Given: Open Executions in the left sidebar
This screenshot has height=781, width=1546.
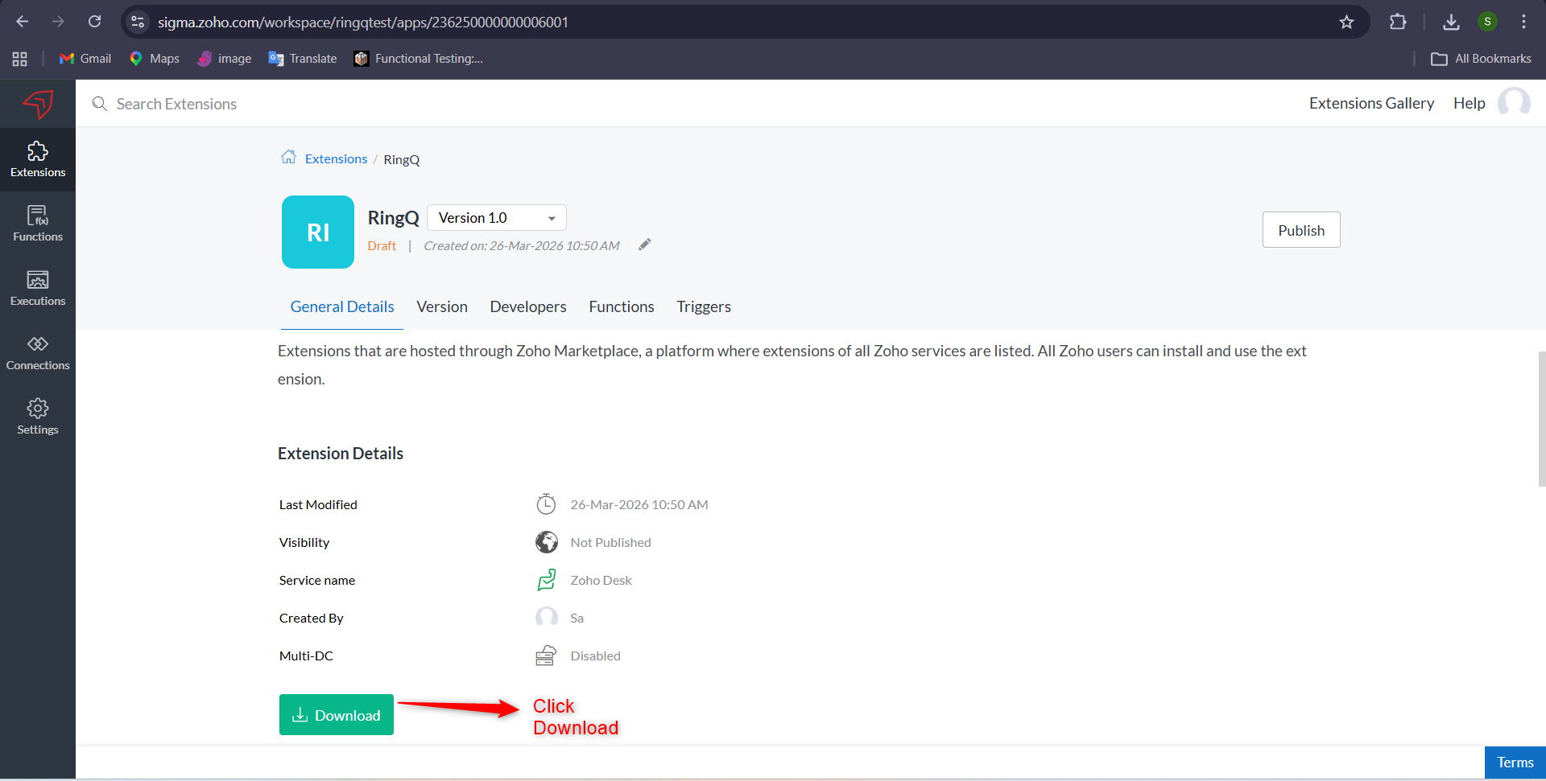Looking at the screenshot, I should pos(38,288).
